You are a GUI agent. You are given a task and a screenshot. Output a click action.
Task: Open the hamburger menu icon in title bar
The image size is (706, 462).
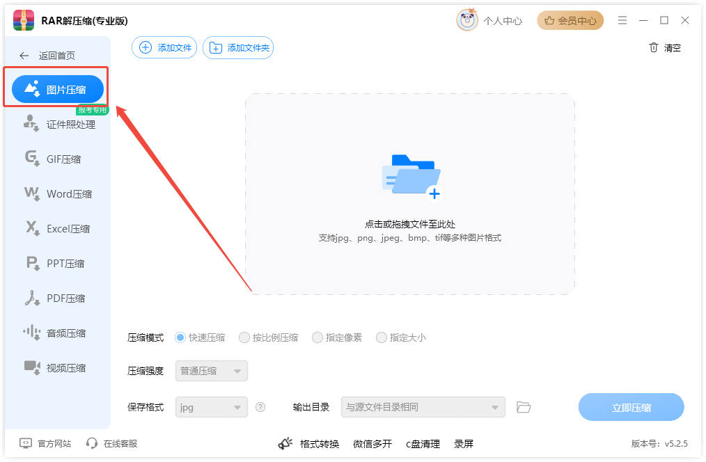click(x=622, y=20)
